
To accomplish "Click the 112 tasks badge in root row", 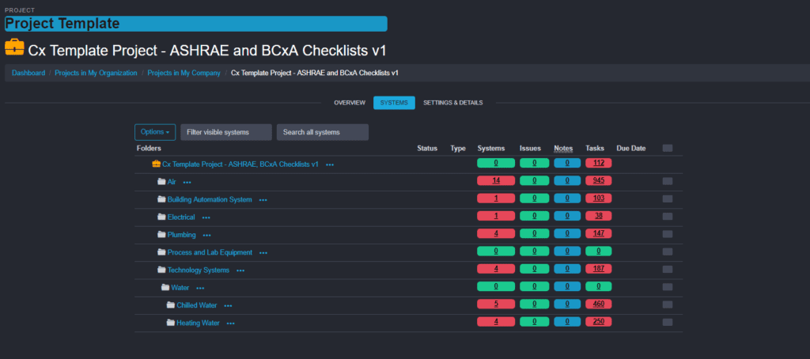I will pyautogui.click(x=599, y=163).
